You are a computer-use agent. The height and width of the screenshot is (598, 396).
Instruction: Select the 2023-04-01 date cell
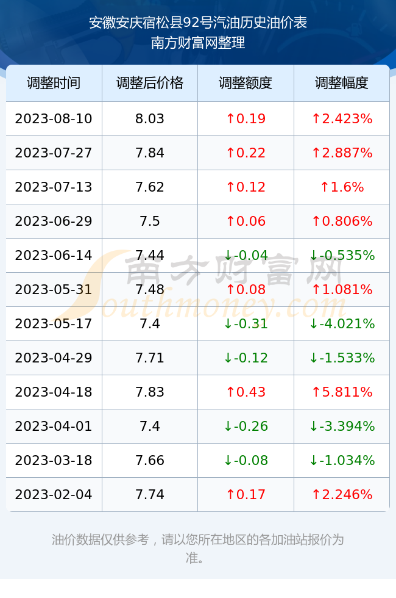[54, 426]
